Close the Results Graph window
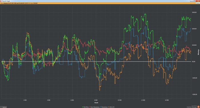This screenshot has height=108, width=200. (x=198, y=1)
